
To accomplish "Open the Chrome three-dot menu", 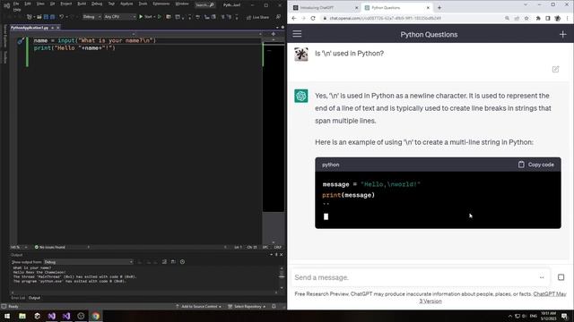I will coord(568,18).
